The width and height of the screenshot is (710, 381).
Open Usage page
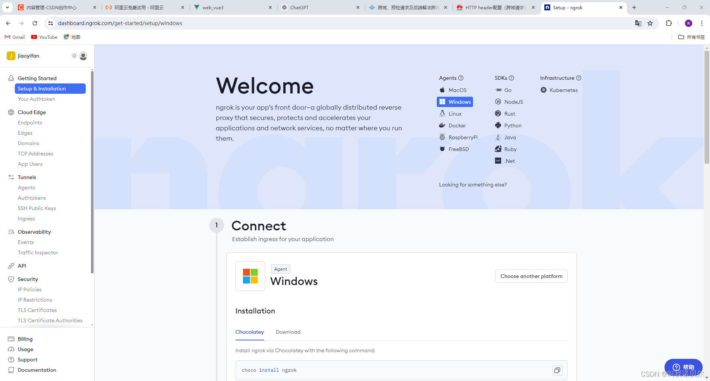(x=25, y=349)
